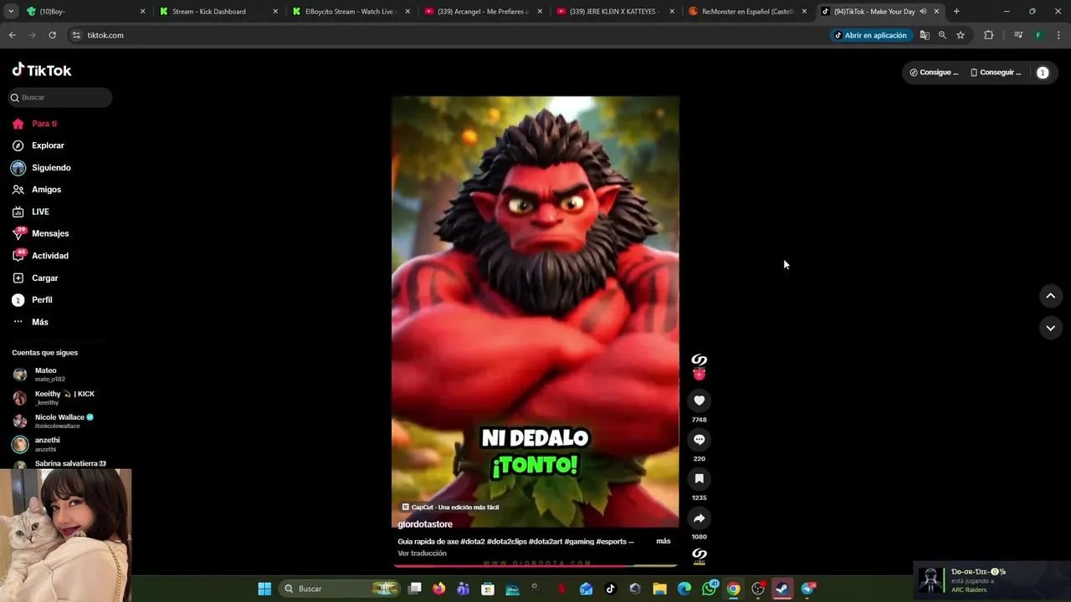Switch to Stream - Kick Dashboard tab
Viewport: 1071px width, 602px height.
(x=218, y=12)
